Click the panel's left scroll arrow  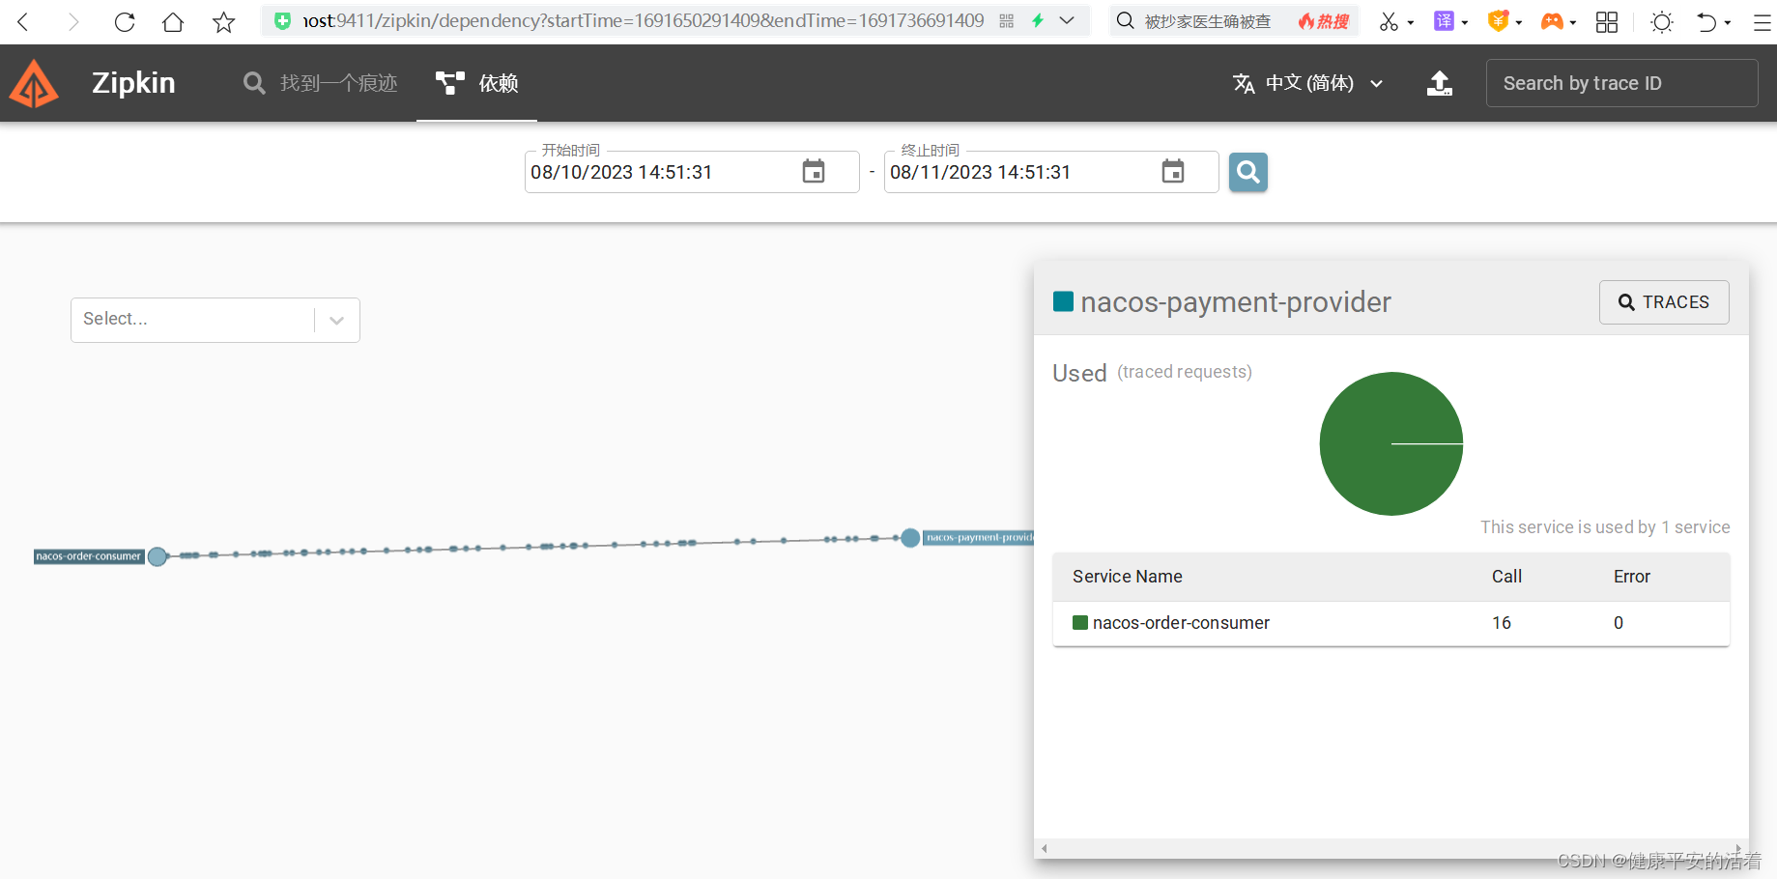pyautogui.click(x=1044, y=849)
